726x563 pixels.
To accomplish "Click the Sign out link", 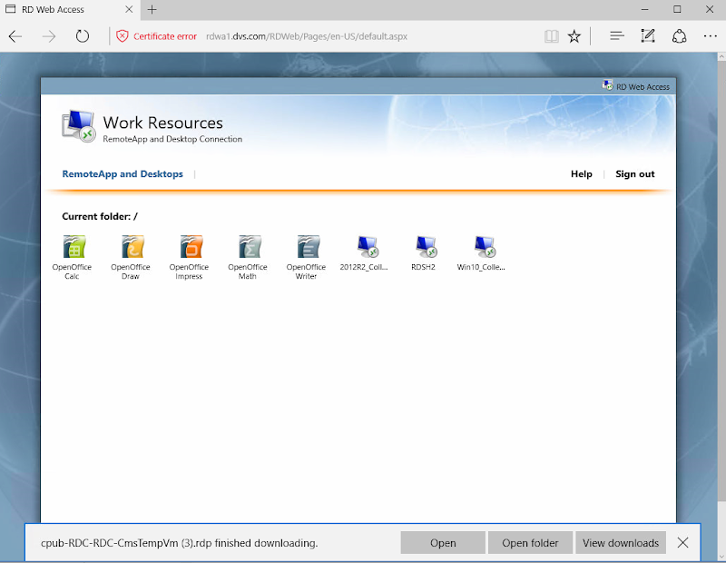I will pyautogui.click(x=634, y=173).
